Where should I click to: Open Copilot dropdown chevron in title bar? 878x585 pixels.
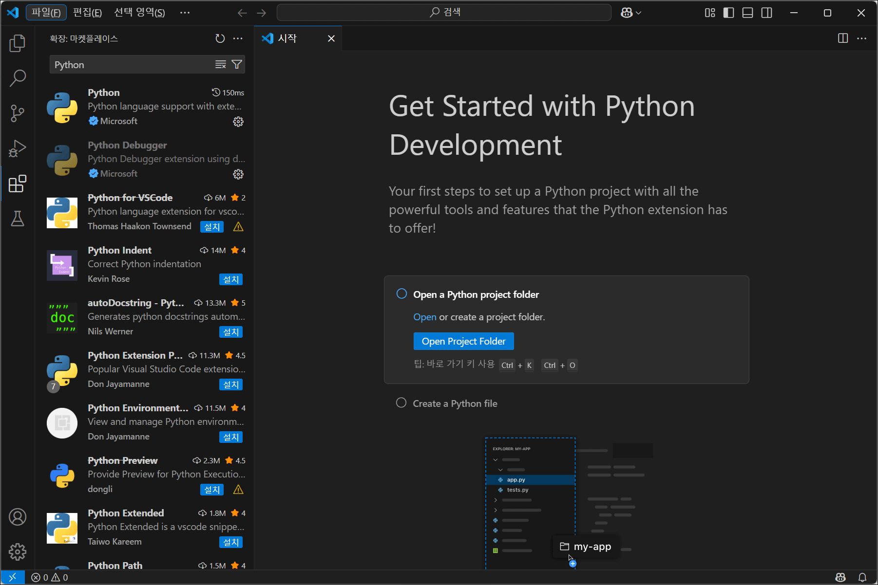[x=639, y=13]
